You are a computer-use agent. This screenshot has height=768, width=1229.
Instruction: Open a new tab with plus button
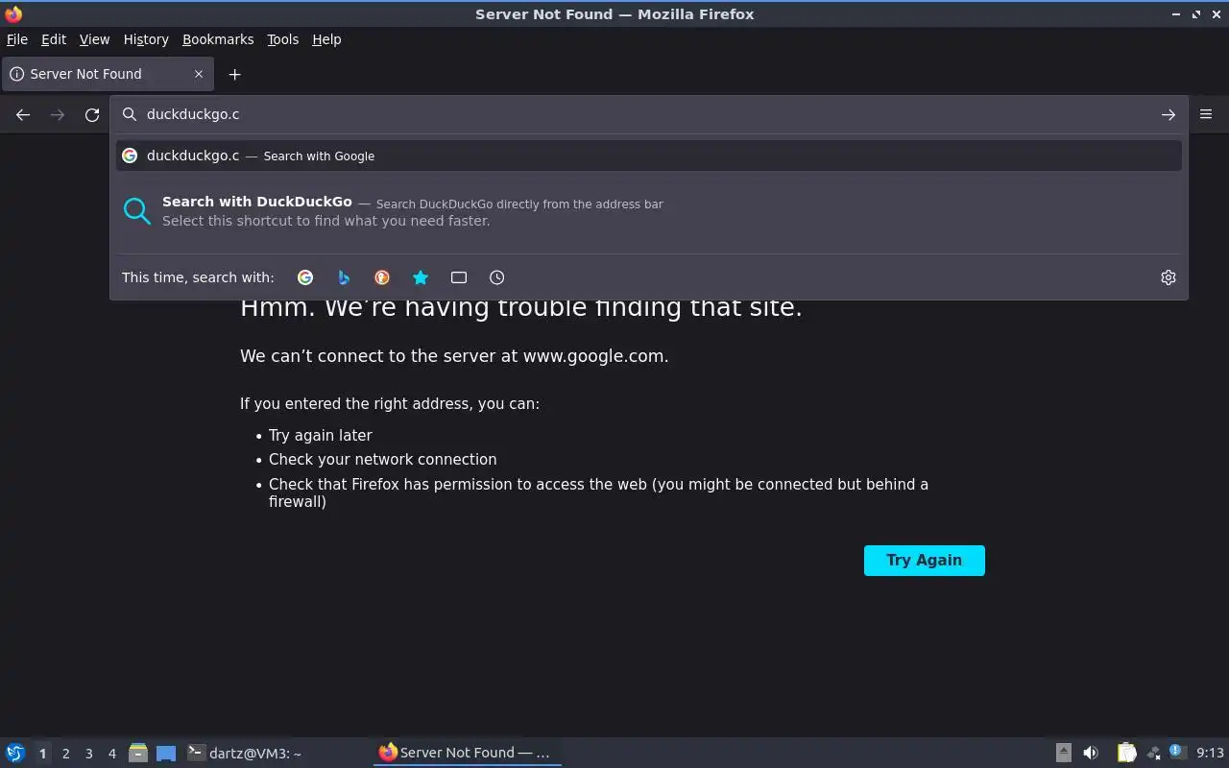[x=234, y=74]
